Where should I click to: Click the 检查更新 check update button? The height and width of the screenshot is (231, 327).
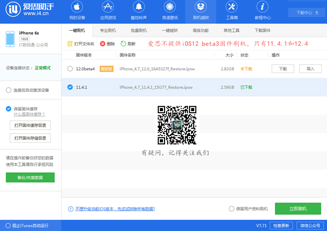click(281, 225)
